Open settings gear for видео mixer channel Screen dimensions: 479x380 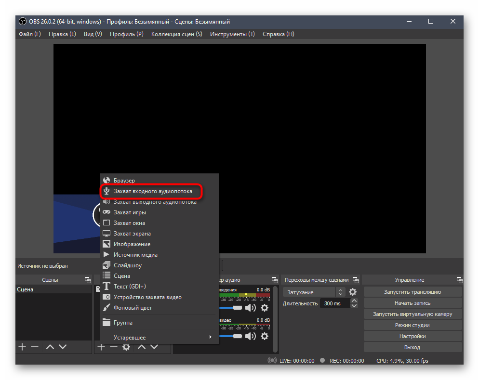point(265,336)
